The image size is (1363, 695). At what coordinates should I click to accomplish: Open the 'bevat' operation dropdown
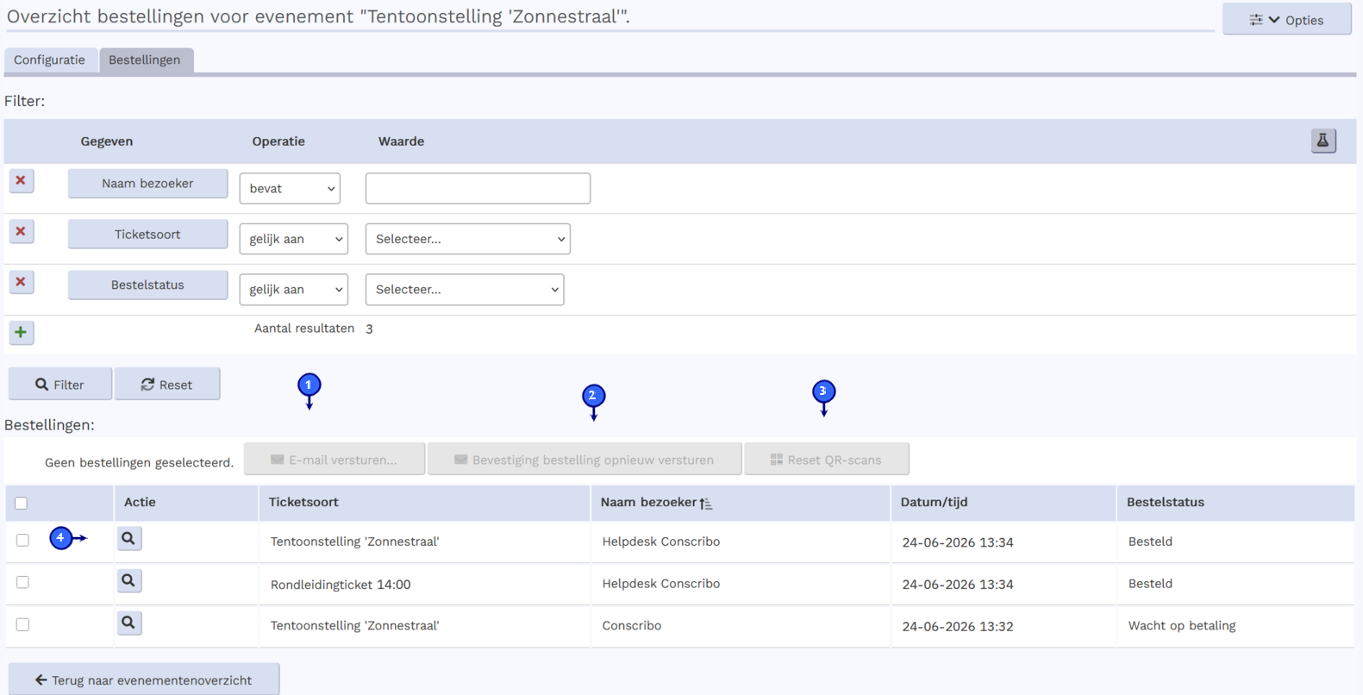pos(290,189)
